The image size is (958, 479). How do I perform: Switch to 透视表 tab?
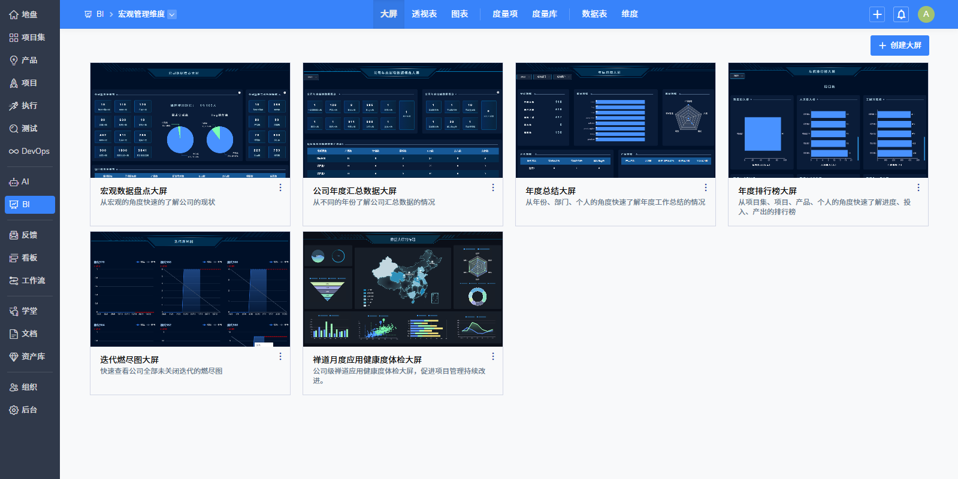(x=424, y=14)
